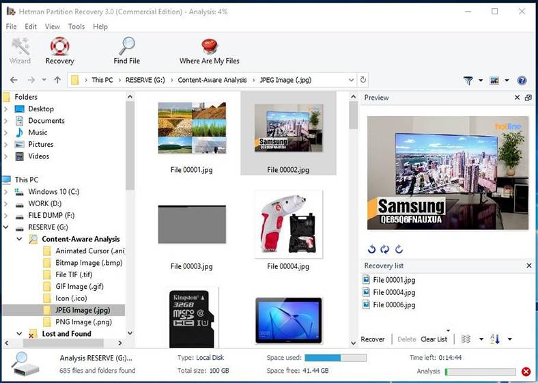Screen dimensions: 538x383
Task: Expand the WORK (D:) drive node
Action: 6,204
